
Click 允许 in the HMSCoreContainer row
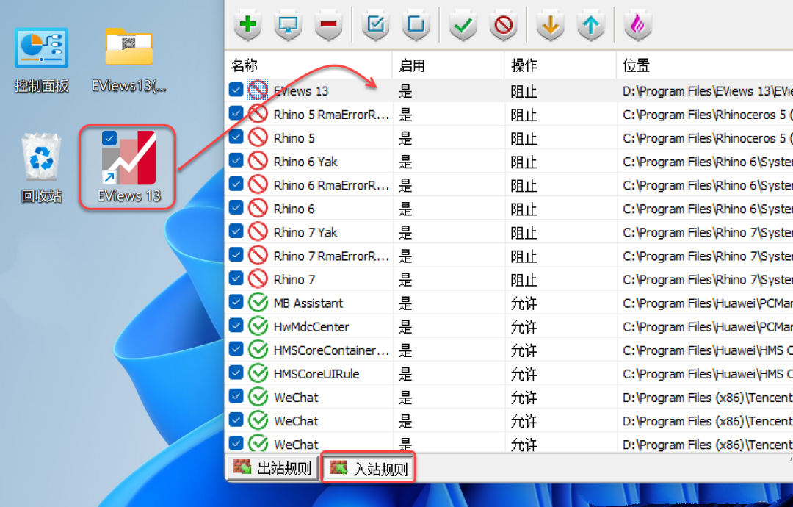tap(524, 350)
